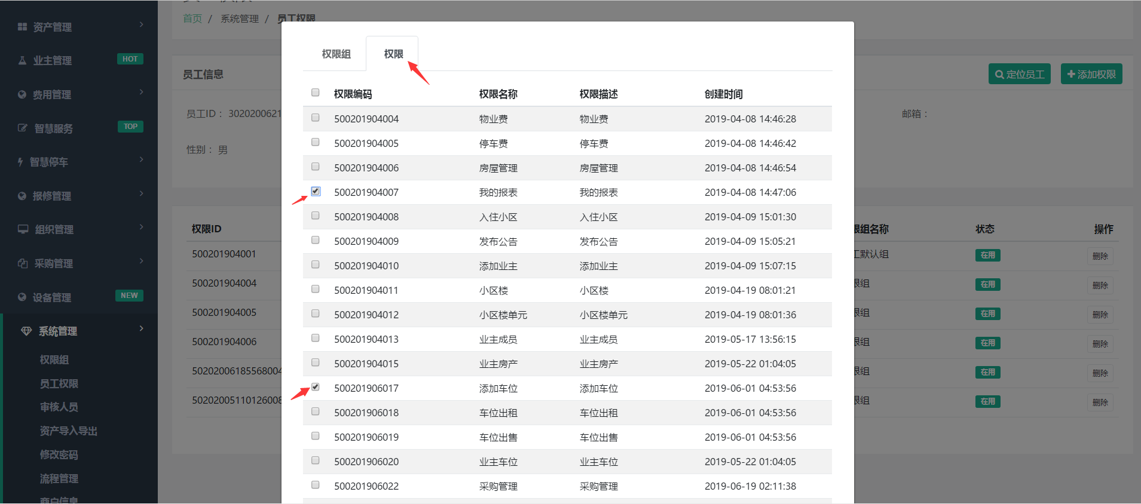Image resolution: width=1141 pixels, height=504 pixels.
Task: Click timestamp 2019-05-17 13:56:15
Action: pos(750,339)
